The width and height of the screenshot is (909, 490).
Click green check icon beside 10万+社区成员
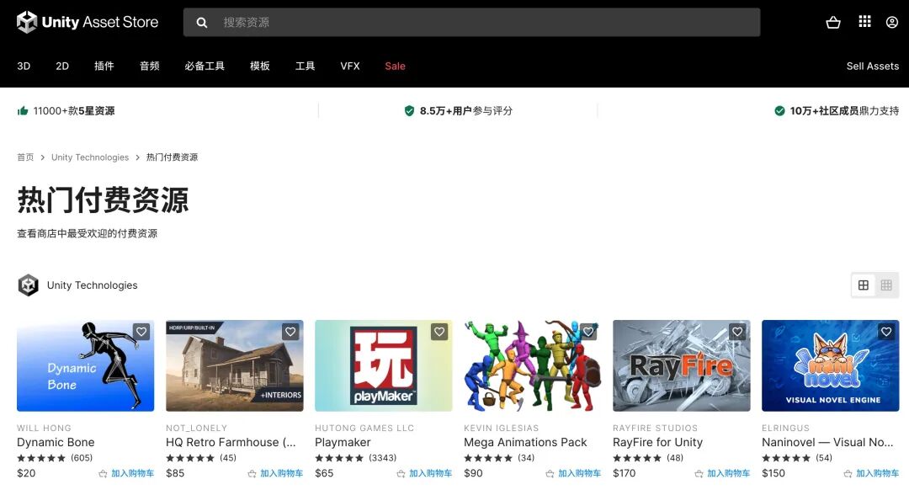[x=779, y=111]
